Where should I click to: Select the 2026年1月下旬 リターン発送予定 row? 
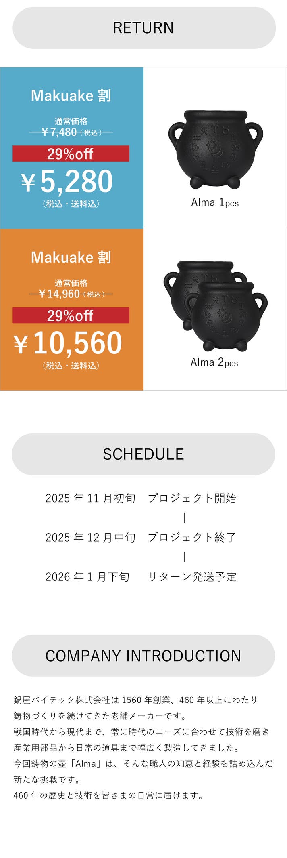141,576
